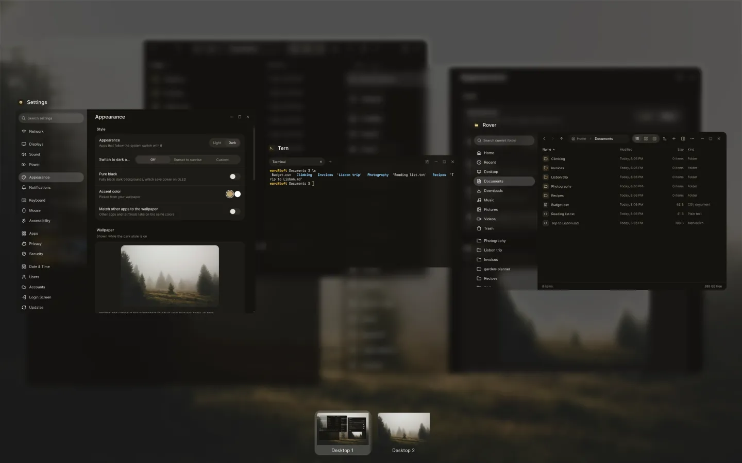
Task: Select Date & Time settings
Action: tap(51, 266)
